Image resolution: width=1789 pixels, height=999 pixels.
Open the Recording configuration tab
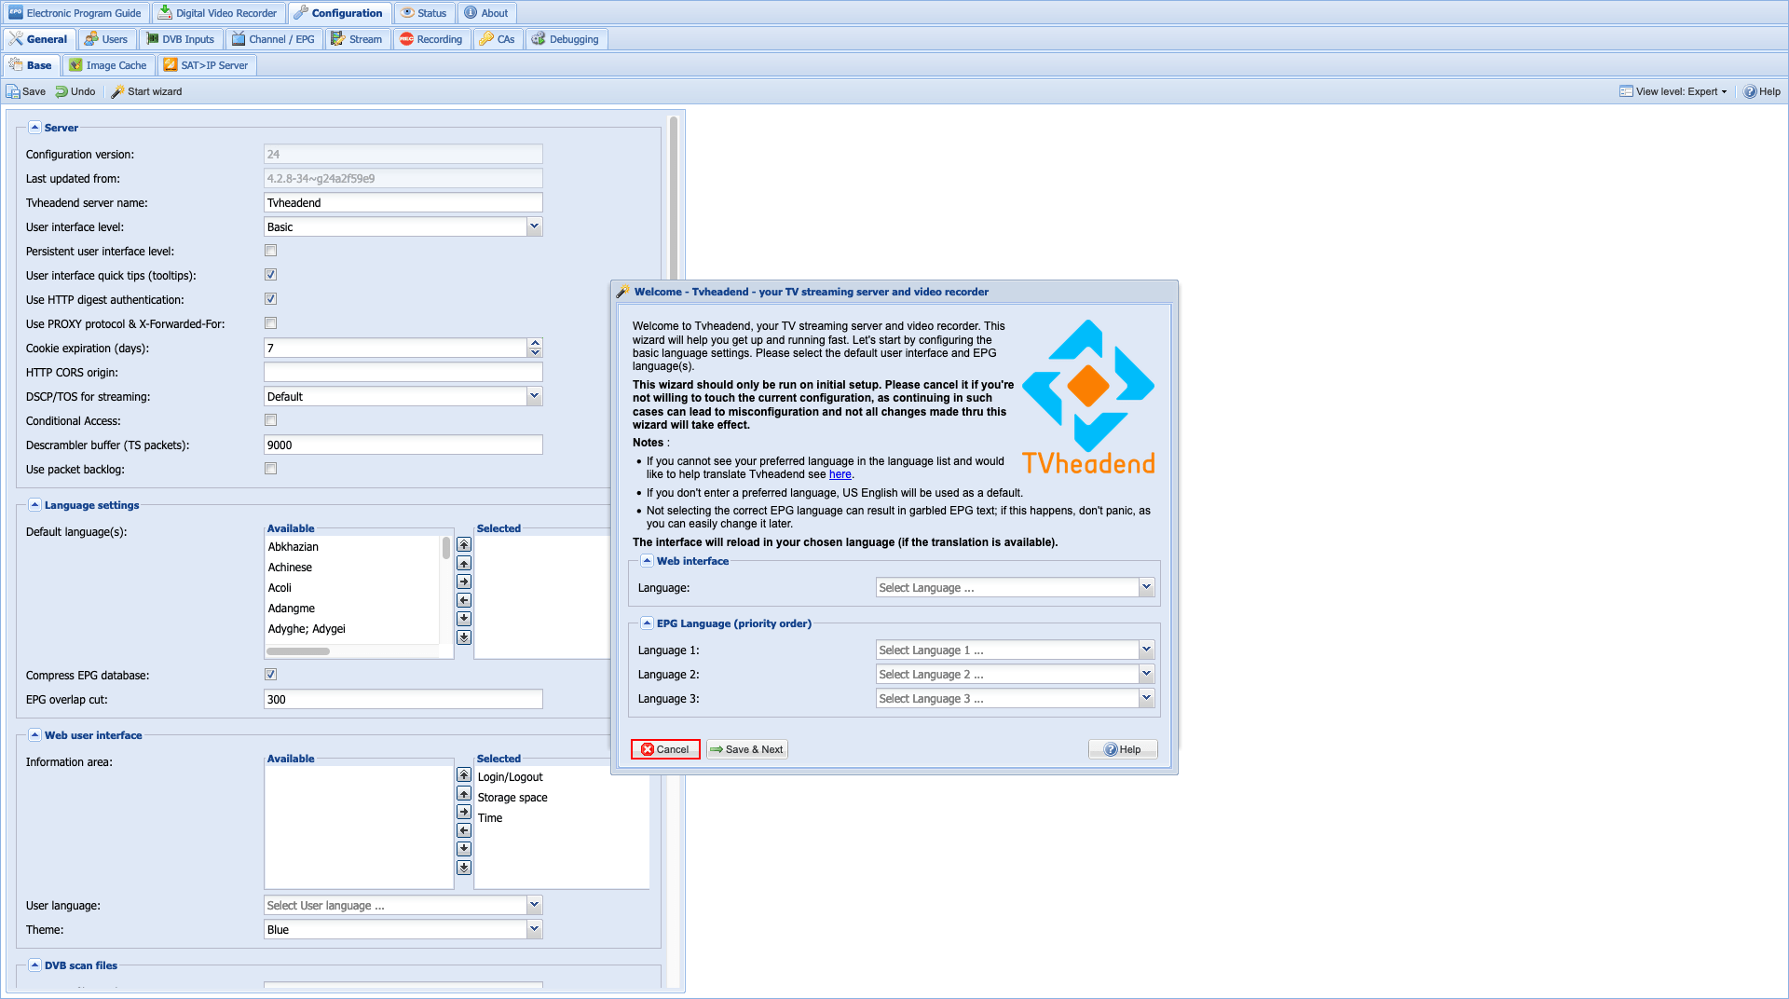(430, 39)
